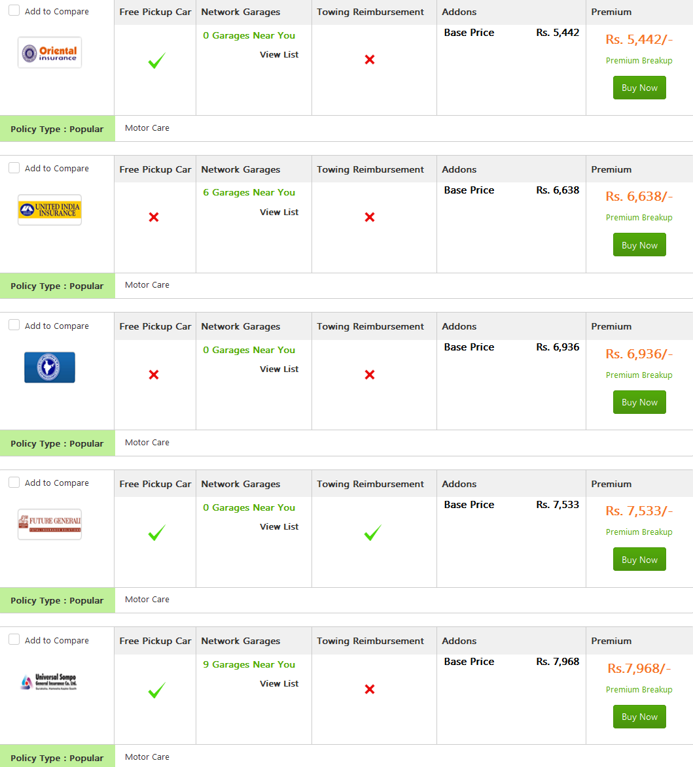Screen dimensions: 693x767
Task: Tick Add to Compare for Future Generali
Action: pos(14,483)
